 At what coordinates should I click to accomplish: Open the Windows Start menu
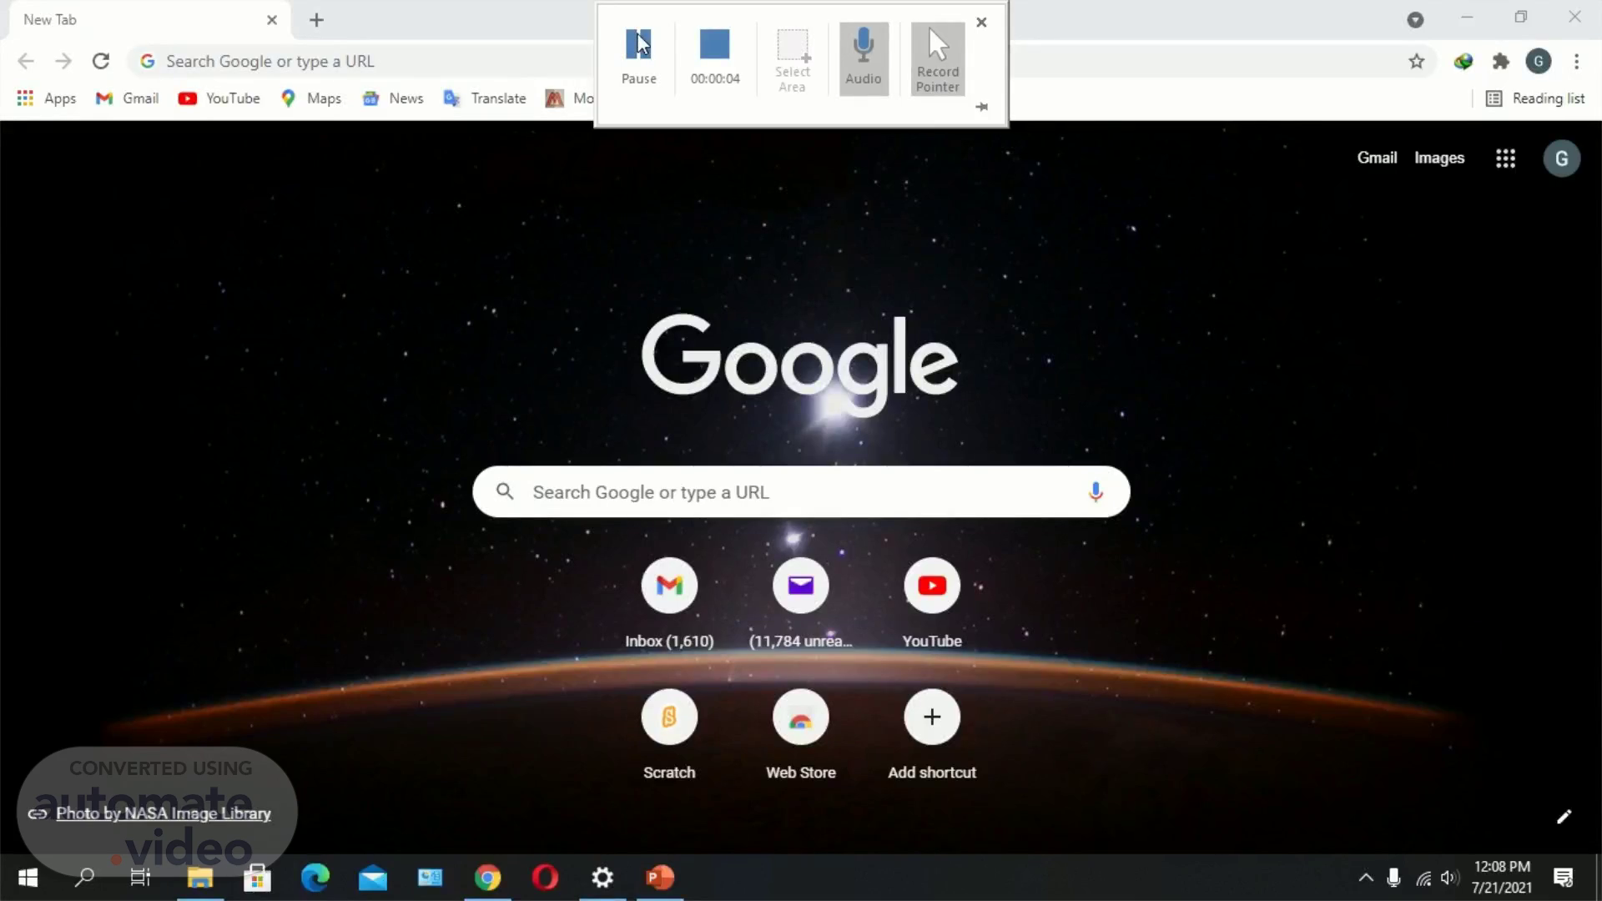[x=28, y=878]
